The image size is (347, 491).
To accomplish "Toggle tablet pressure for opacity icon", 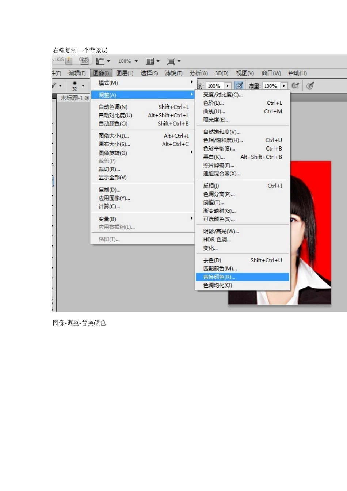I will [x=239, y=86].
